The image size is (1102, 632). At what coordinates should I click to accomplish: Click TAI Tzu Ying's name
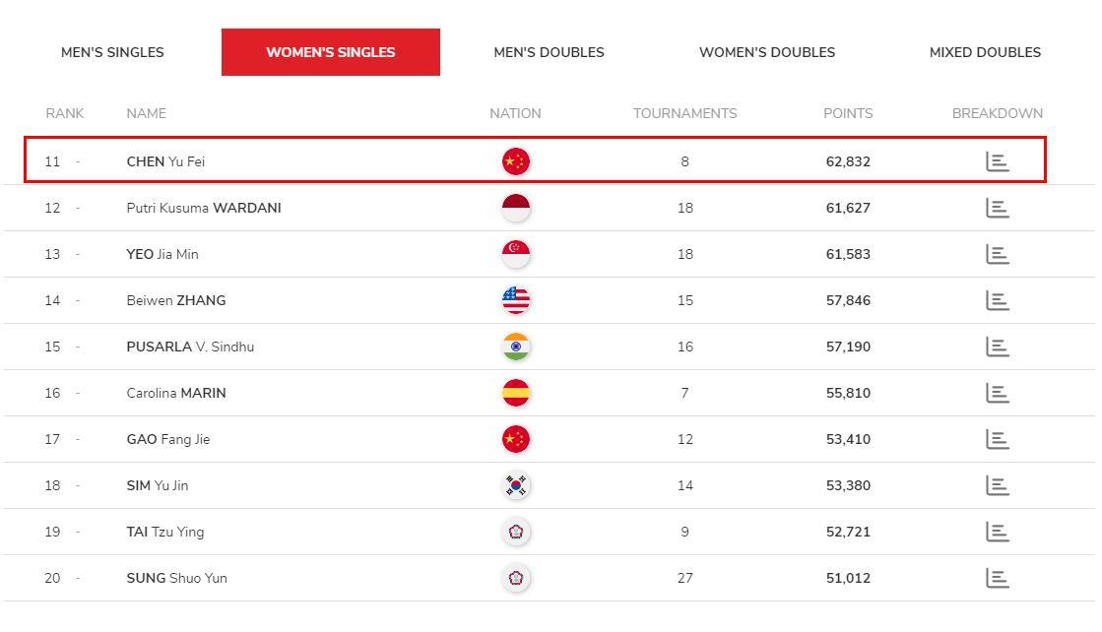[165, 532]
